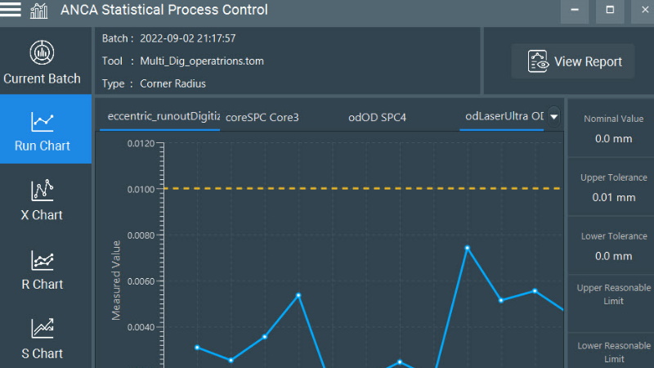The height and width of the screenshot is (368, 654).
Task: Select the odLaserUltra tab
Action: coord(502,117)
